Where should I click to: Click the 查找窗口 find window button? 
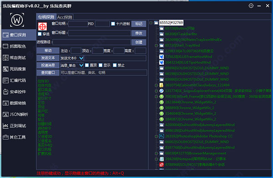pos(48,73)
